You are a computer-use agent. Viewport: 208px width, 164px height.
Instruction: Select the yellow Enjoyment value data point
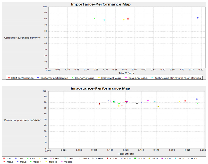124,20
